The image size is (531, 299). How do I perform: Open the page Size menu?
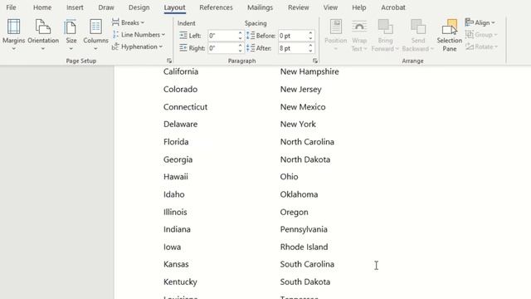(x=71, y=35)
